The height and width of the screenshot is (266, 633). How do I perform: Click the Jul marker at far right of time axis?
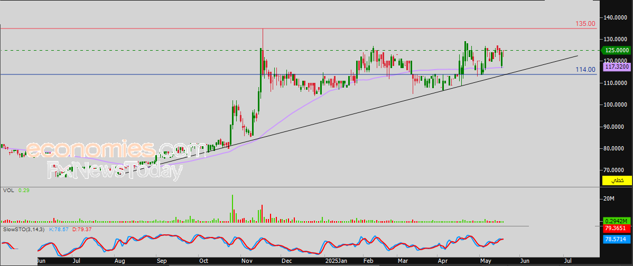567,261
